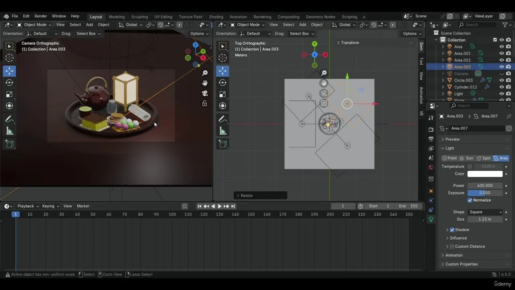Viewport: 515px width, 290px height.
Task: Click zoom magnifier gizmo in Camera Orthographic viewport
Action: 205,73
